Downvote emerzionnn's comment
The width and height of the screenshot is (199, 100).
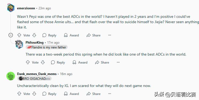34,35
